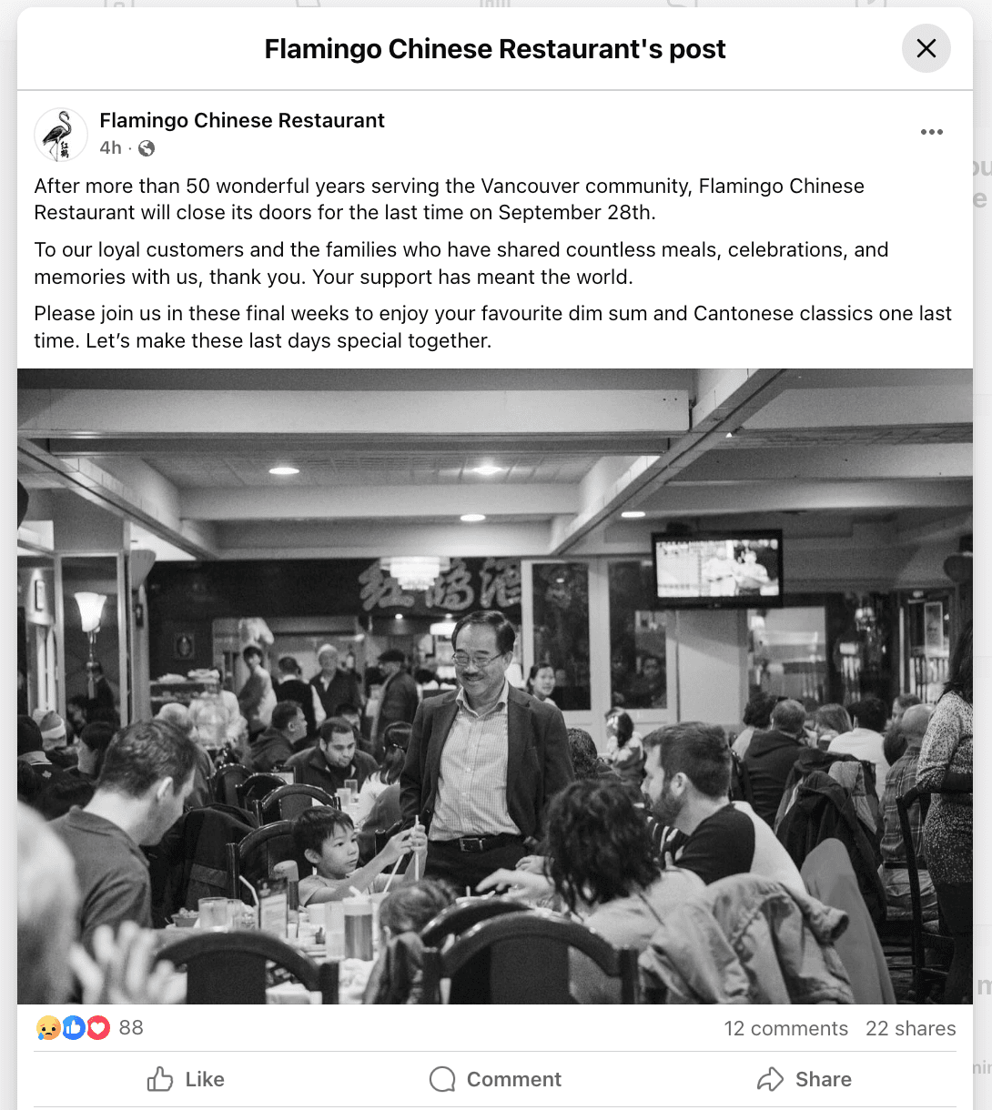This screenshot has height=1110, width=992.
Task: Click the 4h post timestamp
Action: click(110, 147)
